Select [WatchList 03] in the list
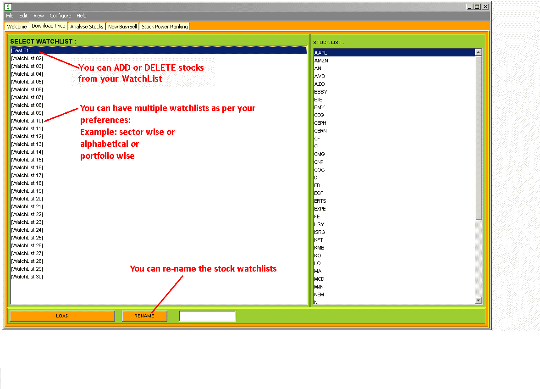The height and width of the screenshot is (389, 540). click(x=159, y=66)
